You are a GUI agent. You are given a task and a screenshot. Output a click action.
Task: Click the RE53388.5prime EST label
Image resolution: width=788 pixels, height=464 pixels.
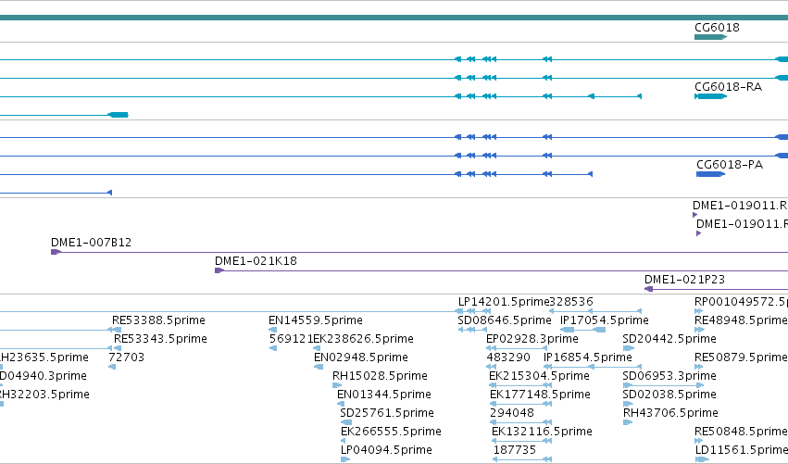(158, 320)
